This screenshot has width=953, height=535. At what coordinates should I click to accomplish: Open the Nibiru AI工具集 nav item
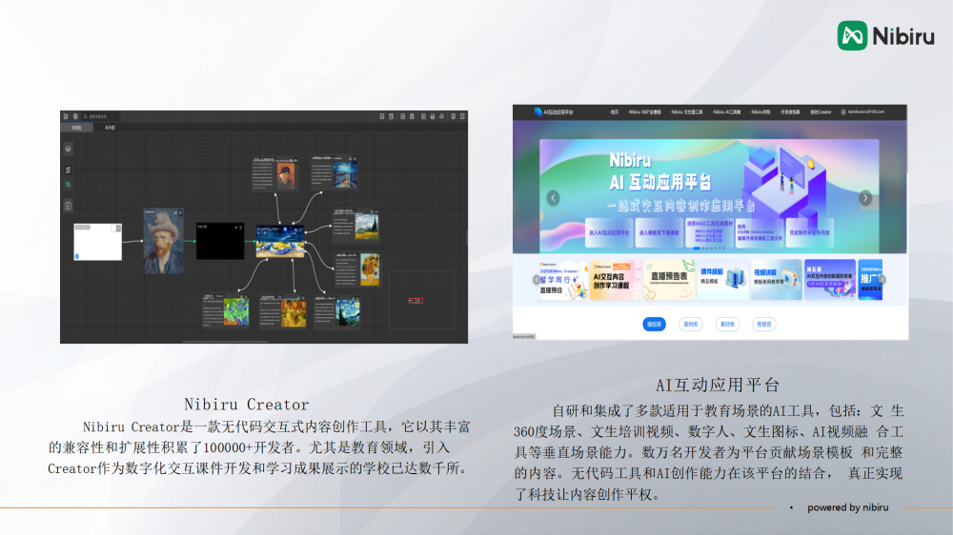pos(726,111)
